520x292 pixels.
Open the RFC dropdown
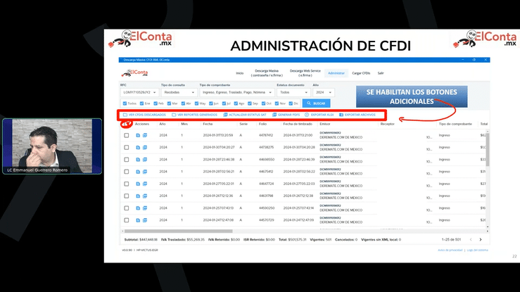[139, 92]
